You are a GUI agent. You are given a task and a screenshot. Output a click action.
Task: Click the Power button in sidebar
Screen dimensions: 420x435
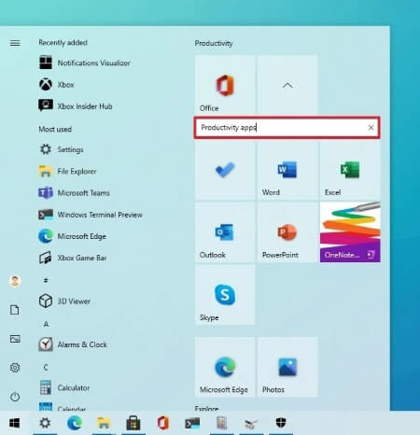(15, 397)
